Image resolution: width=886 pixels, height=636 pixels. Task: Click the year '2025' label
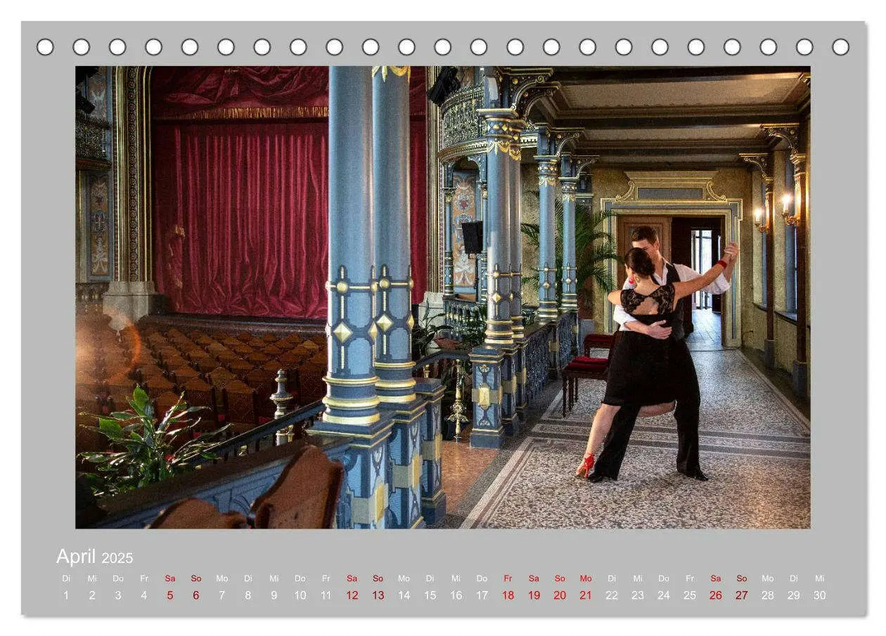[x=117, y=559]
